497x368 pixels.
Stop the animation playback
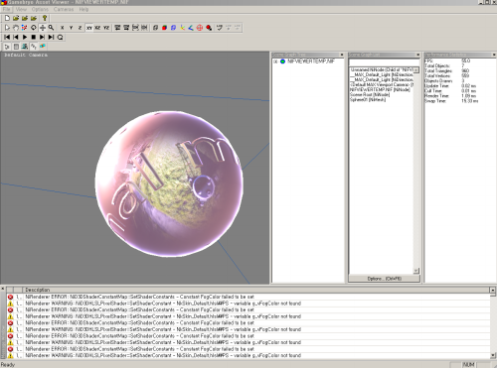click(x=34, y=37)
